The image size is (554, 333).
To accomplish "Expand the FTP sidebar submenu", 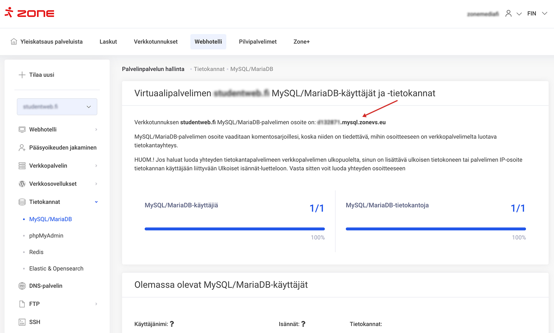I will tap(96, 304).
